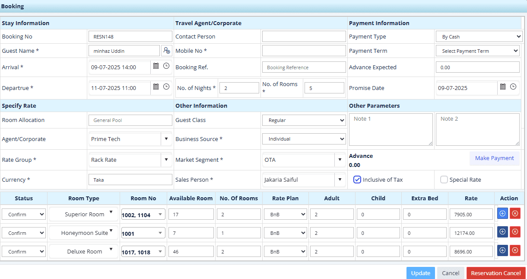Click the Booking Reference input field

point(304,67)
